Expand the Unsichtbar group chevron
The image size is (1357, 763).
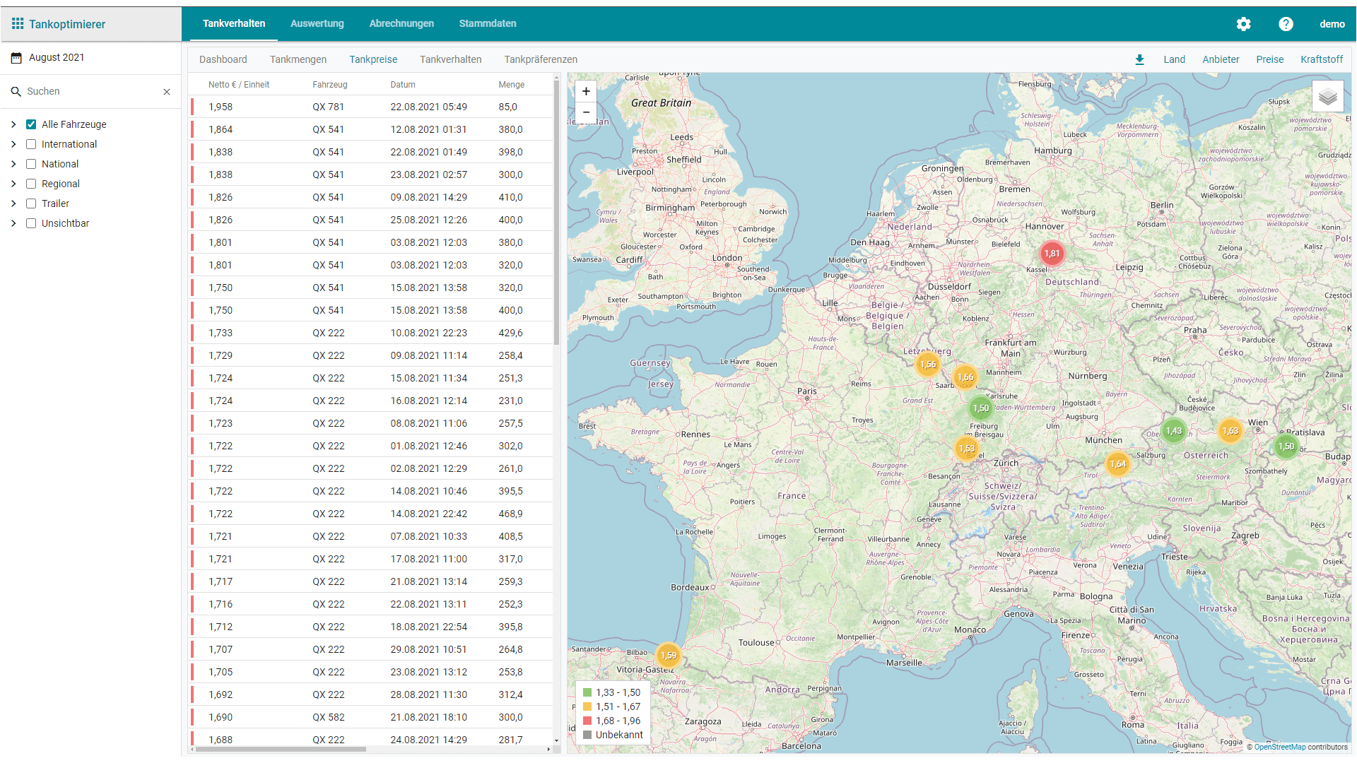(13, 223)
